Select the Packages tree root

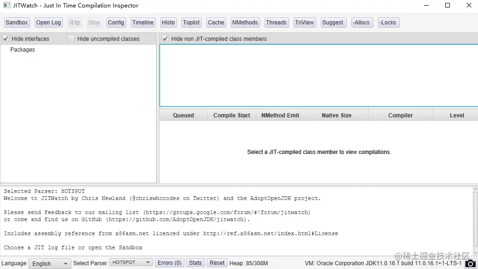(x=23, y=49)
